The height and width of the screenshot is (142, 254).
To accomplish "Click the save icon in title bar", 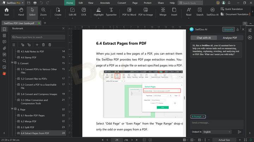I will click(29, 3).
